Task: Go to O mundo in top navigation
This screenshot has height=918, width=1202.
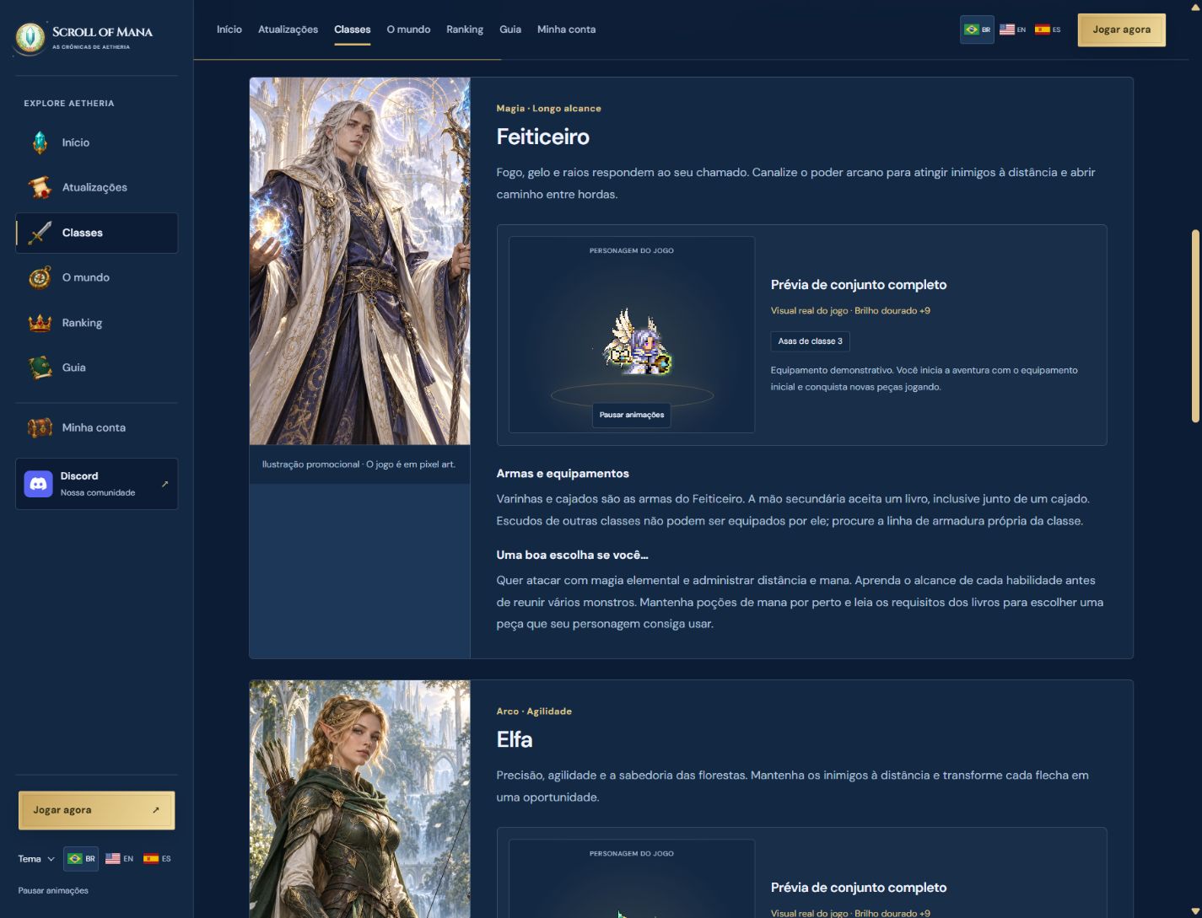Action: (408, 30)
